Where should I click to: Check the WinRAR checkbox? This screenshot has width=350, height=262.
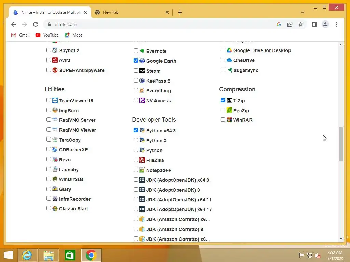pyautogui.click(x=223, y=120)
